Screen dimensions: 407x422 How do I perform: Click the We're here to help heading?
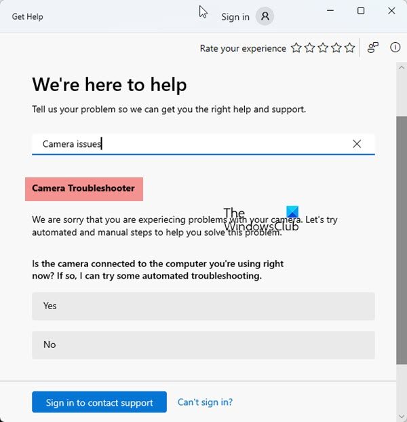[x=109, y=85]
